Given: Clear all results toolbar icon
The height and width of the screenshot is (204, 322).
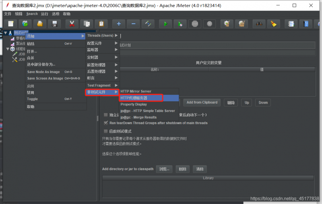Looking at the screenshot, I should pos(242,24).
